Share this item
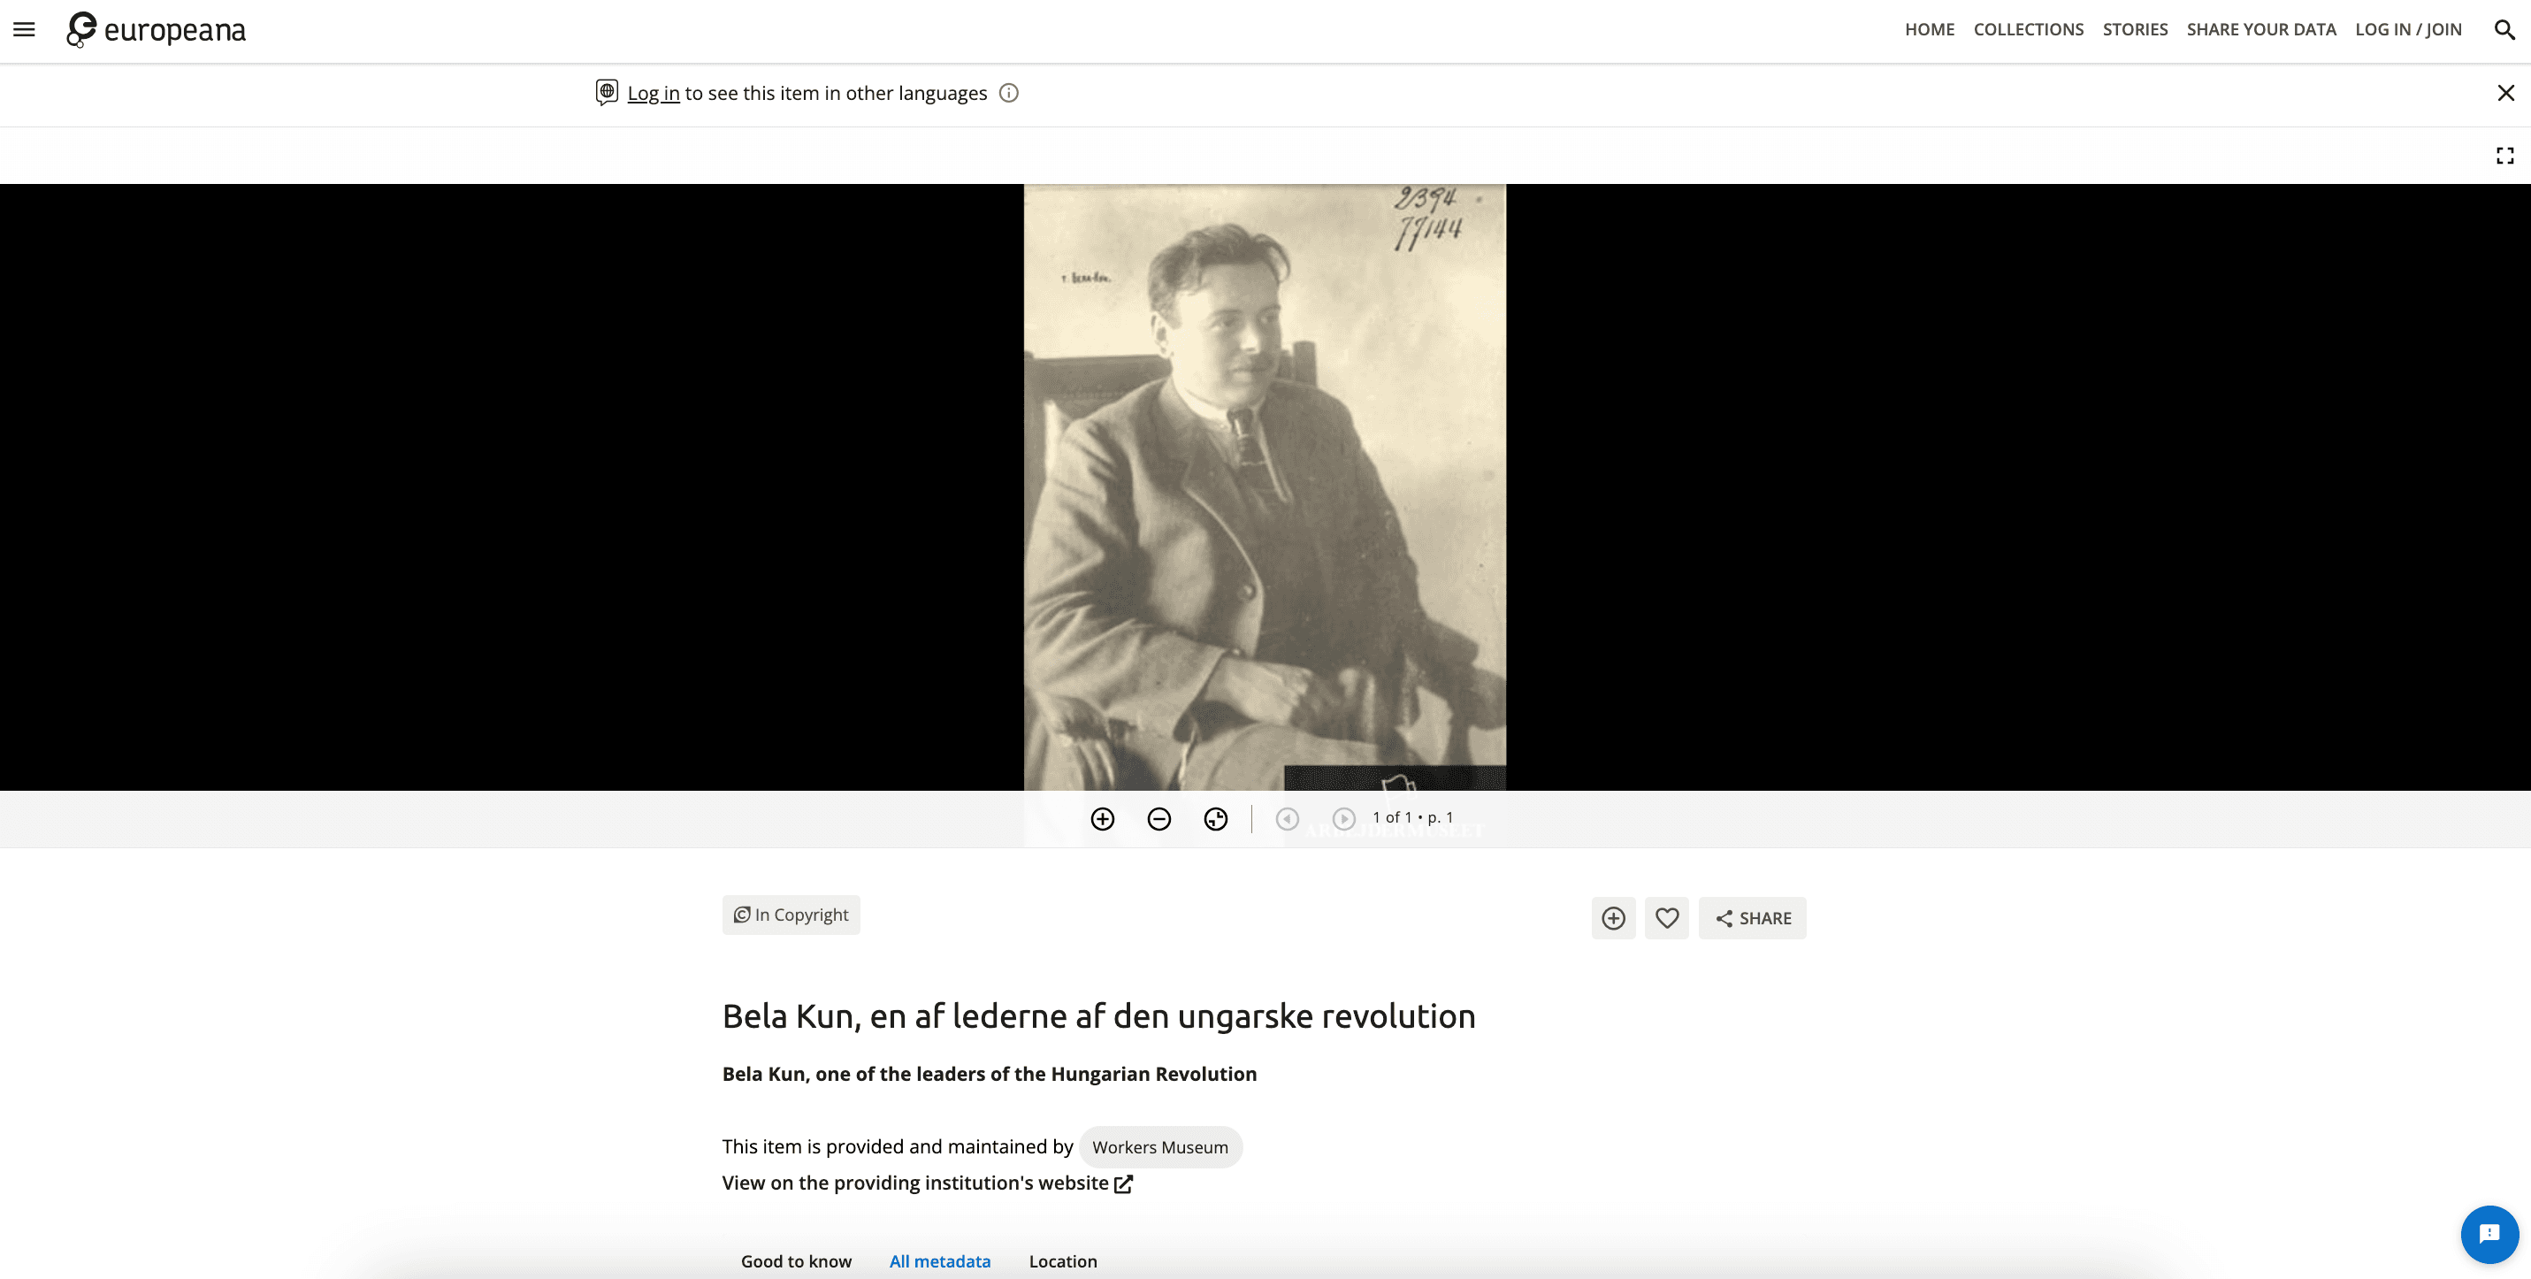The width and height of the screenshot is (2531, 1279). click(1753, 918)
